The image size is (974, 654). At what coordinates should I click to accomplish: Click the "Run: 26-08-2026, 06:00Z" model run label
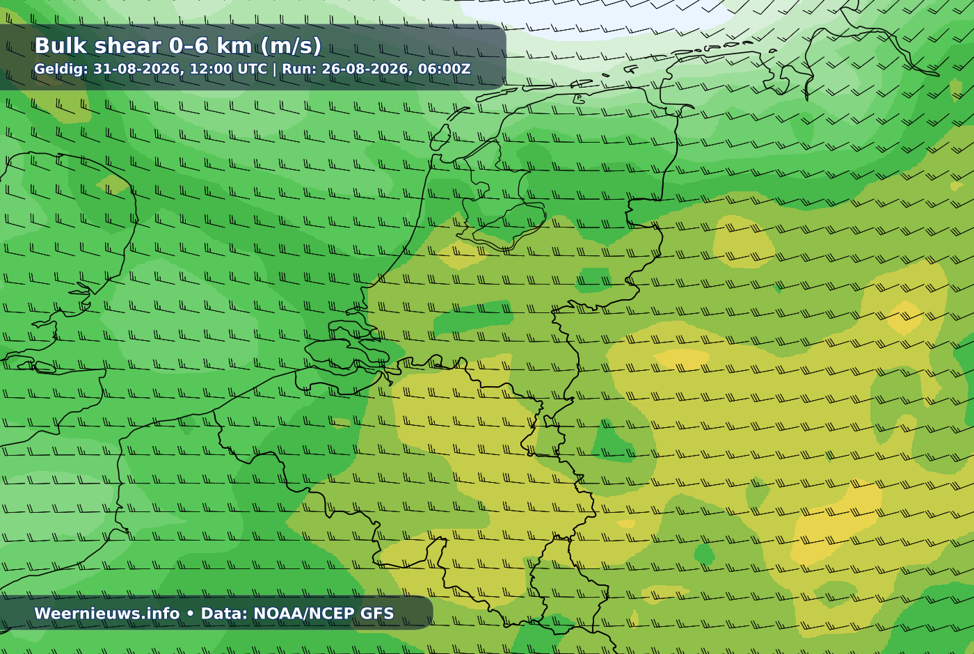pyautogui.click(x=376, y=69)
